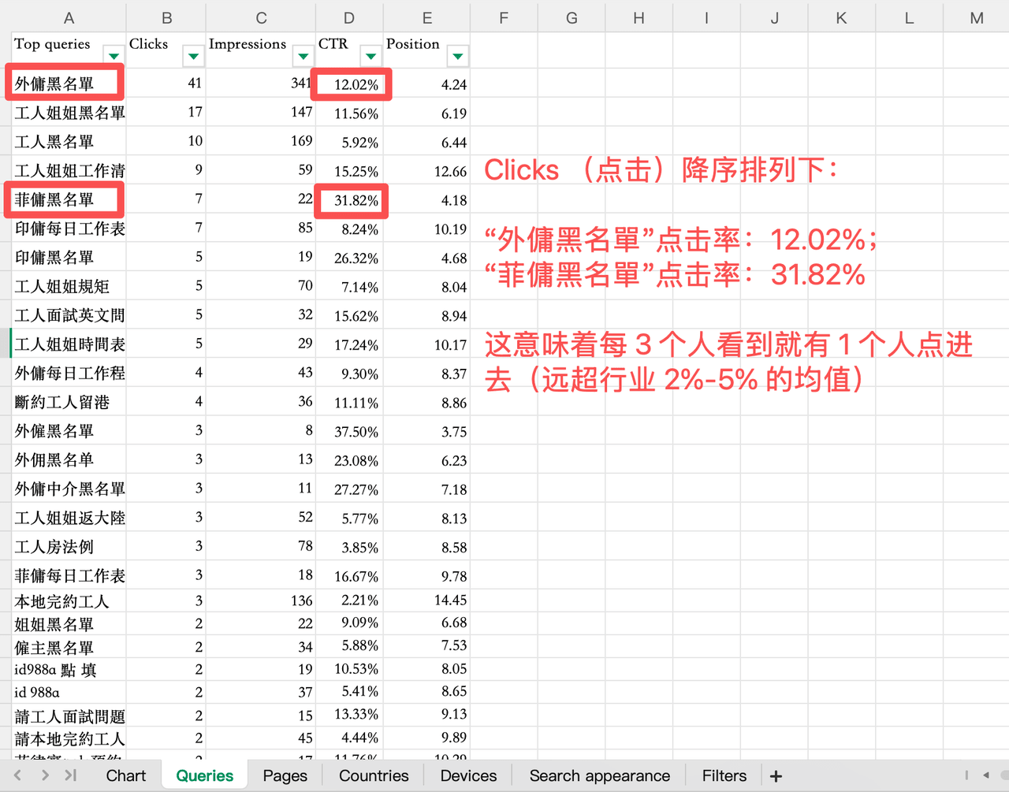The image size is (1009, 792).
Task: Select column B header to highlight Clicks data
Action: tap(166, 17)
